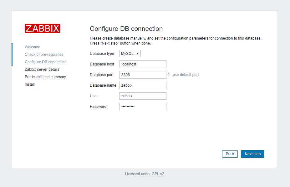Select Check of pre-requisites step
This screenshot has width=290, height=187.
point(44,55)
